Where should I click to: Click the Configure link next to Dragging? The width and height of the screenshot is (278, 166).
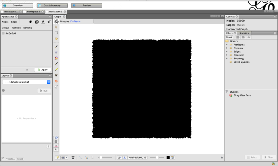coord(75,21)
